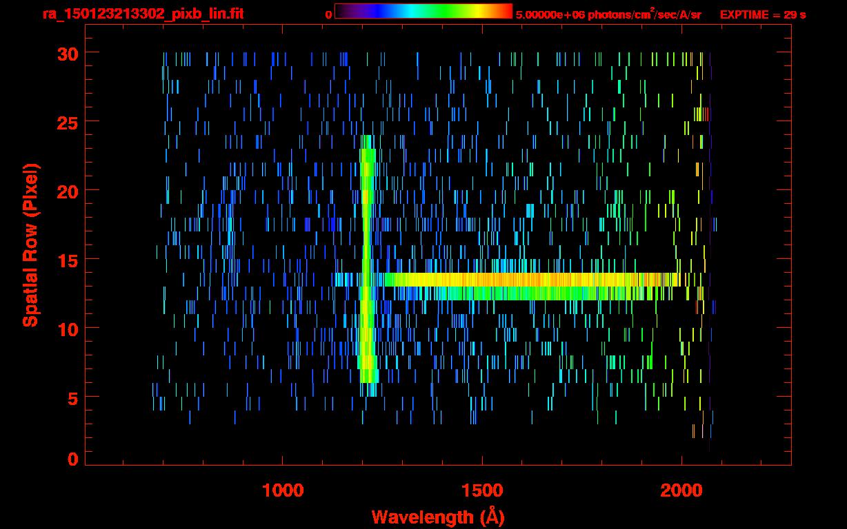Click the Spatial Row (Pixel) axis label

(31, 245)
